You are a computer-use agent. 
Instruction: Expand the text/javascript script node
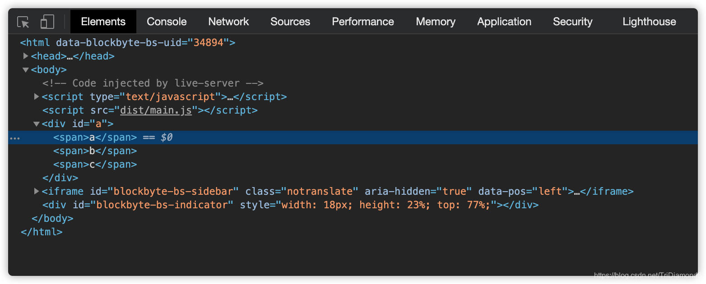point(37,96)
